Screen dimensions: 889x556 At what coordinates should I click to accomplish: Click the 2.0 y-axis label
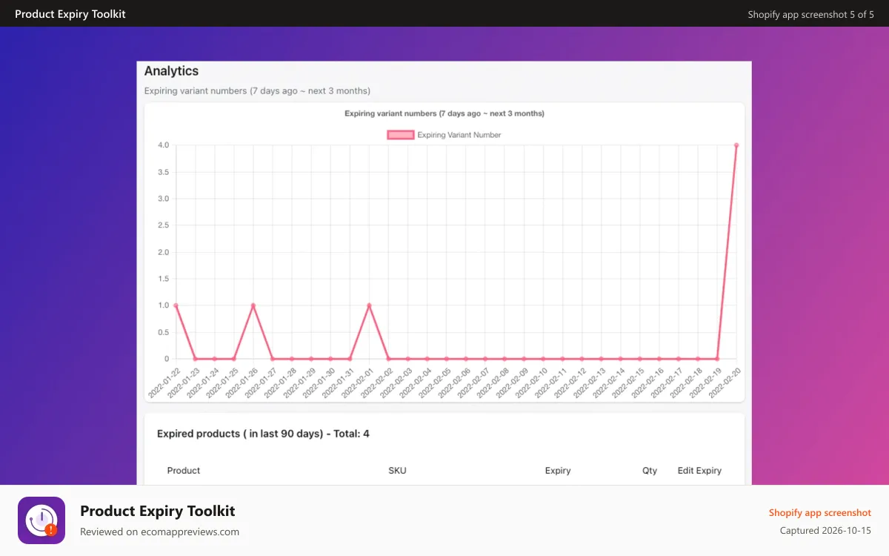[163, 252]
